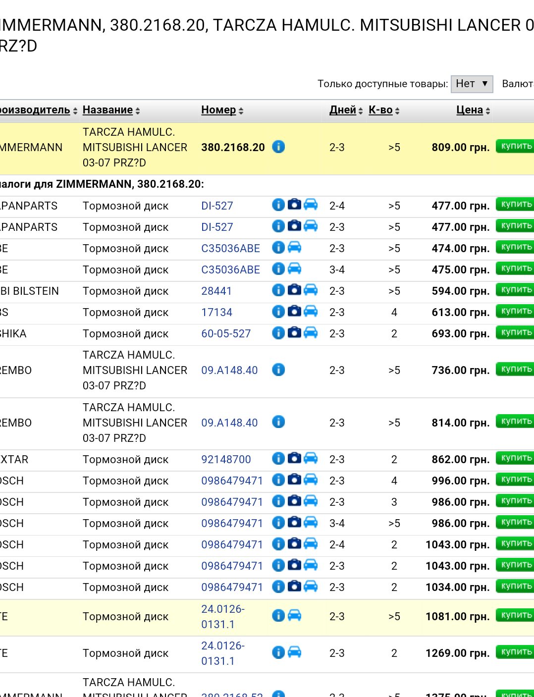
Task: Buy the BOSCH disc priced 996.00 грн.
Action: [x=515, y=480]
